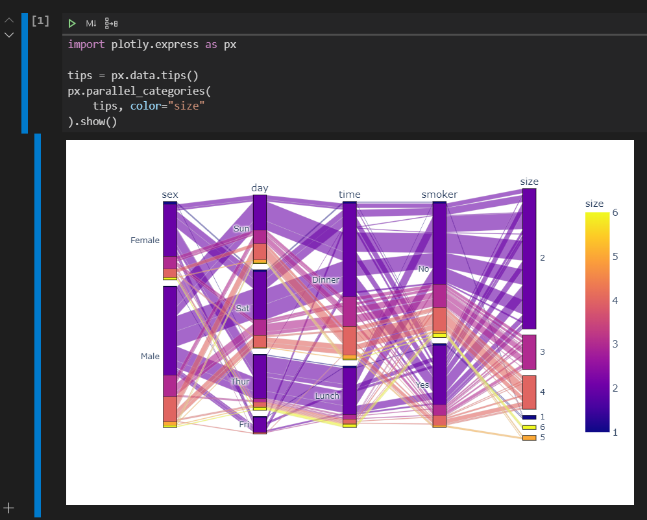This screenshot has width=647, height=520.
Task: Move cell down with the down chevron
Action: 9,35
